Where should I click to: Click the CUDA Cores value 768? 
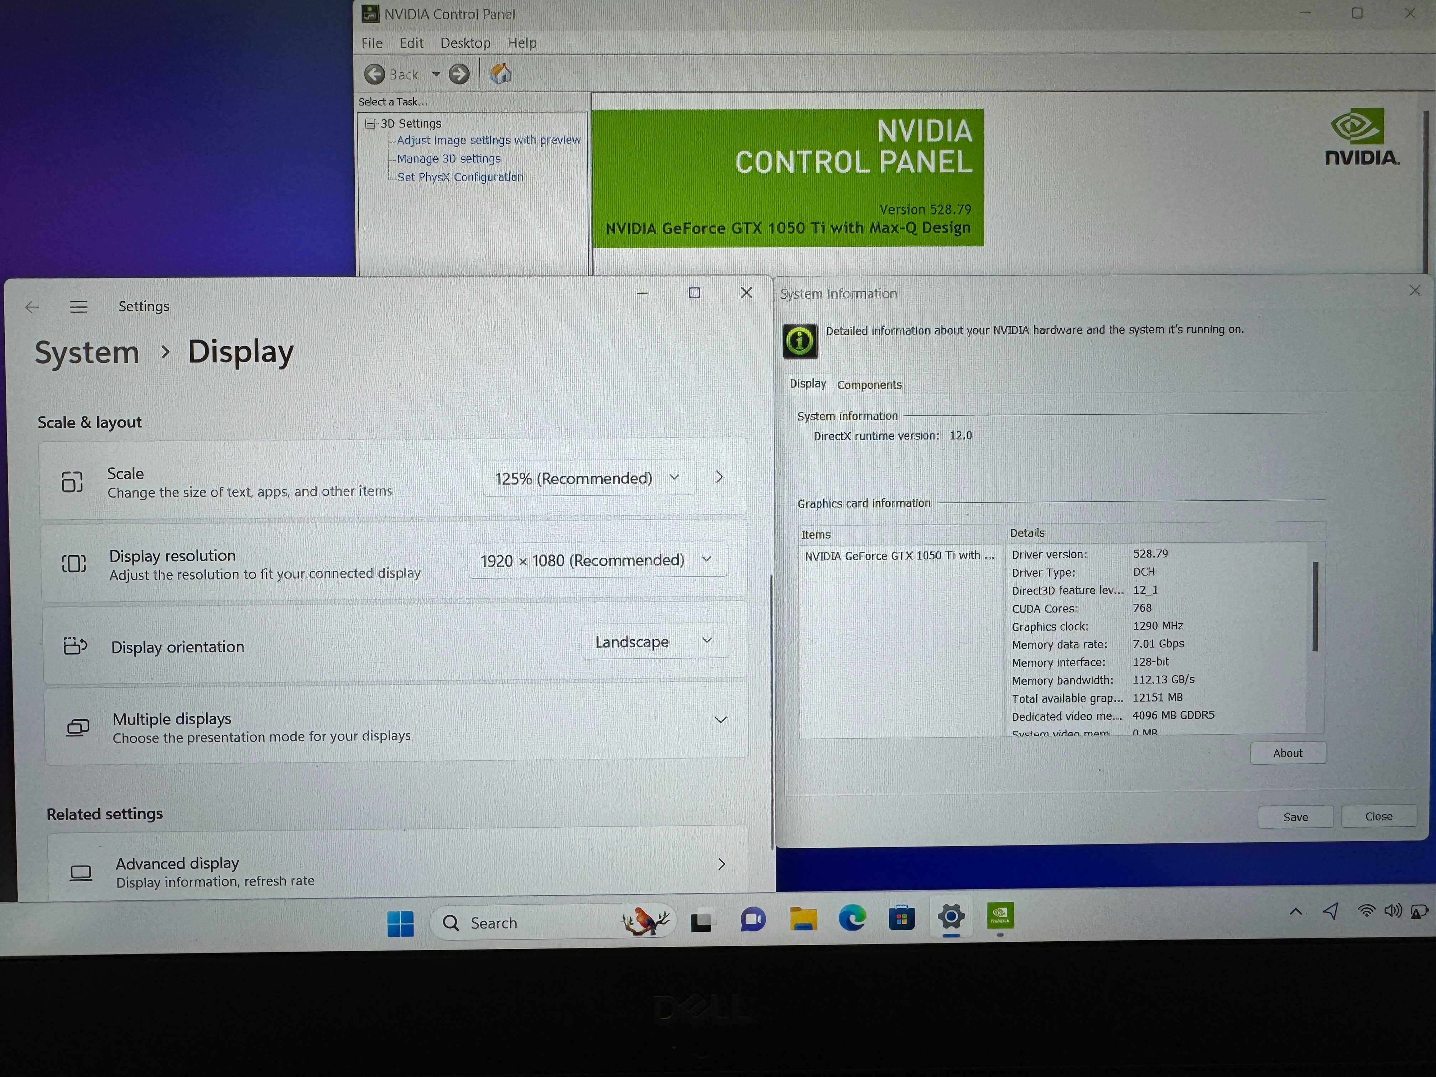(x=1142, y=608)
